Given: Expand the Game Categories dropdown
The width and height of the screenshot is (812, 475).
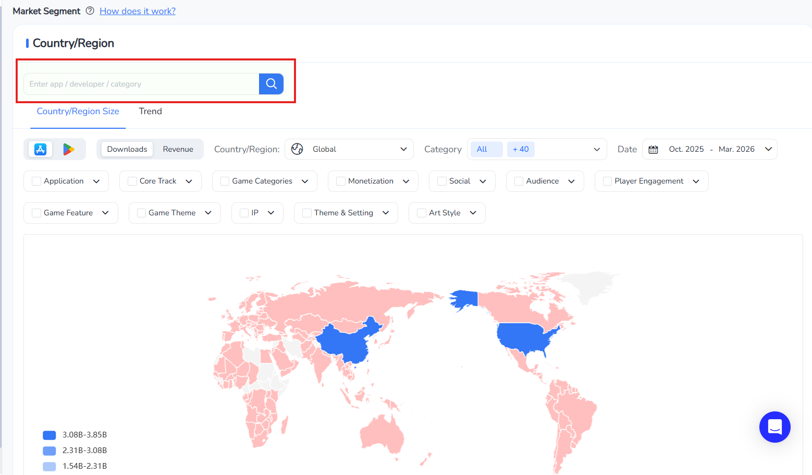Looking at the screenshot, I should coord(305,181).
